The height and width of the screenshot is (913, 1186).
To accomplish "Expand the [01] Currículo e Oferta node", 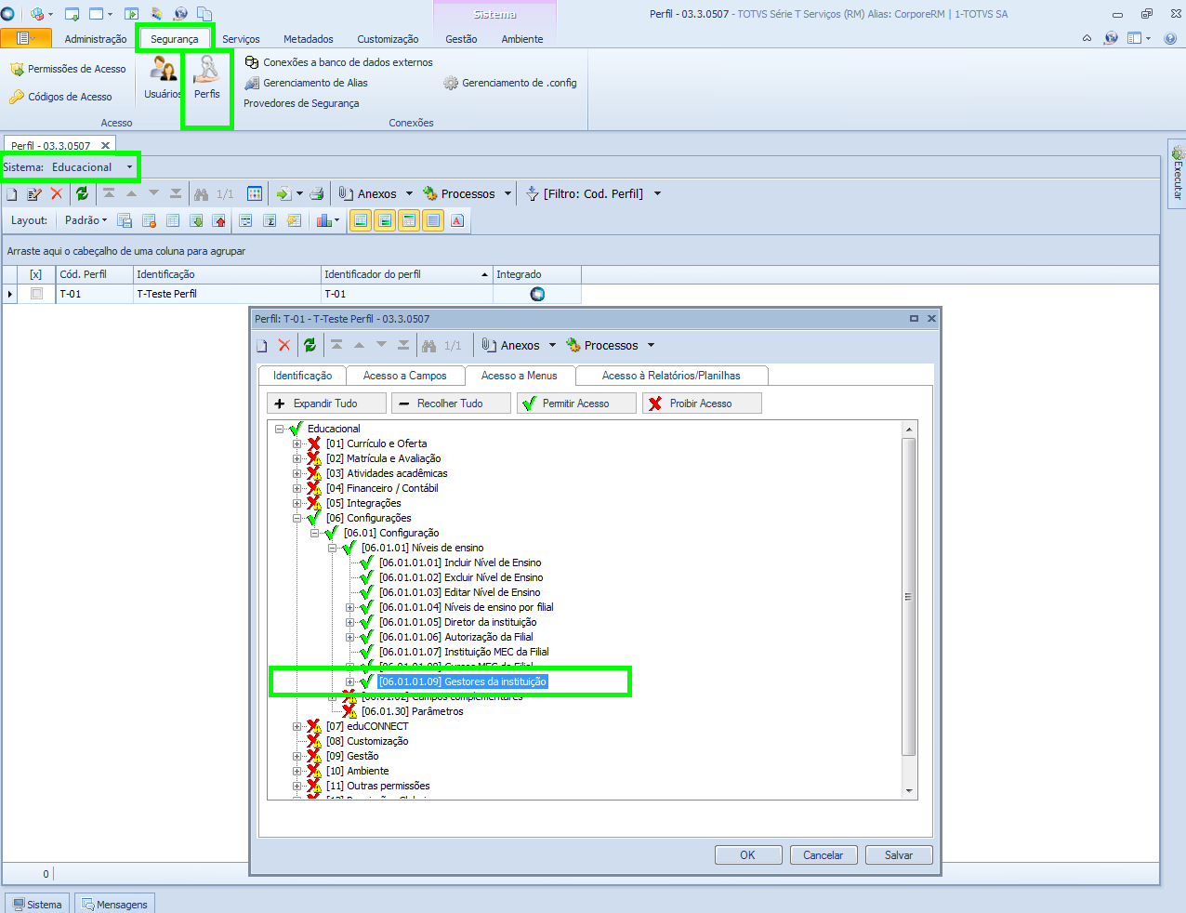I will [296, 443].
